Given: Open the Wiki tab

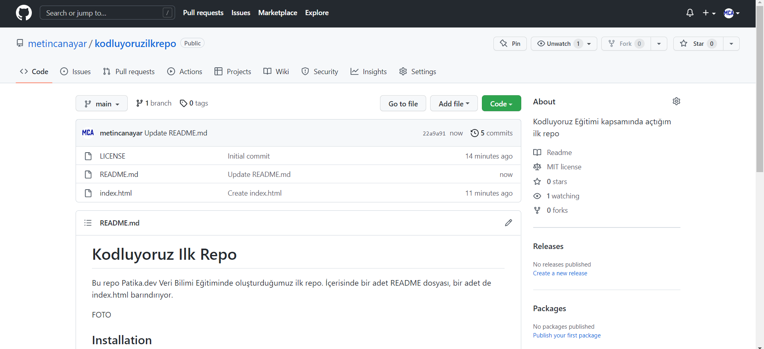Looking at the screenshot, I should [x=276, y=71].
